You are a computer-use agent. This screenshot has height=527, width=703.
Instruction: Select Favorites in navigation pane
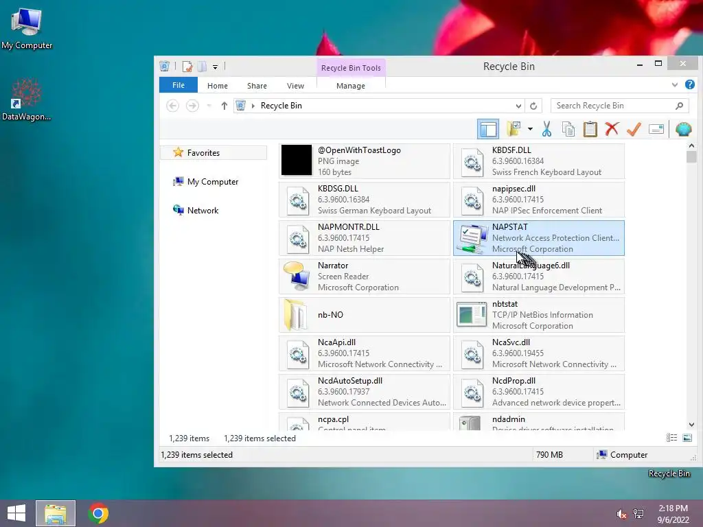214,153
